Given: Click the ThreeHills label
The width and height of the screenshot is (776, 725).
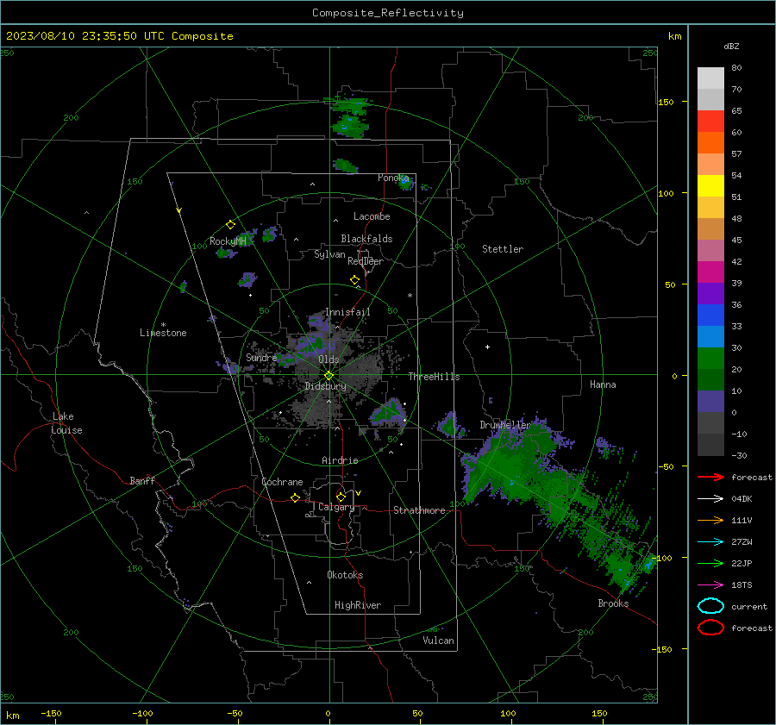Looking at the screenshot, I should 434,377.
